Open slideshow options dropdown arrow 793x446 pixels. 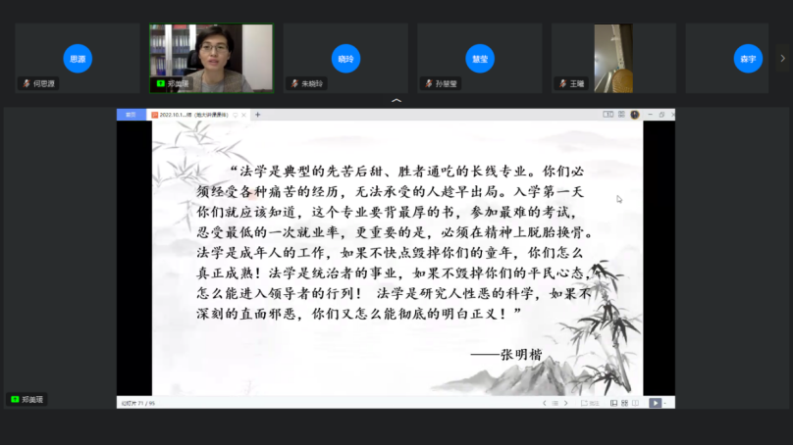(x=667, y=403)
